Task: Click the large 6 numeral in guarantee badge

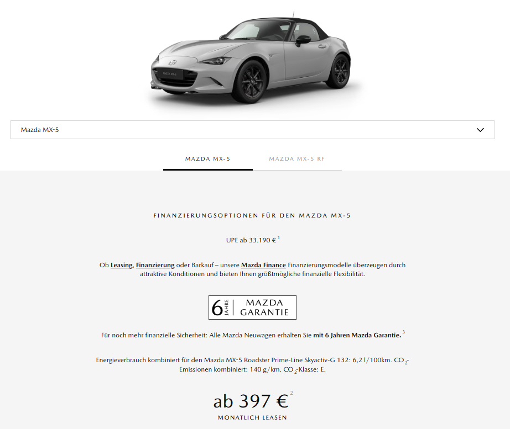Action: tap(217, 308)
